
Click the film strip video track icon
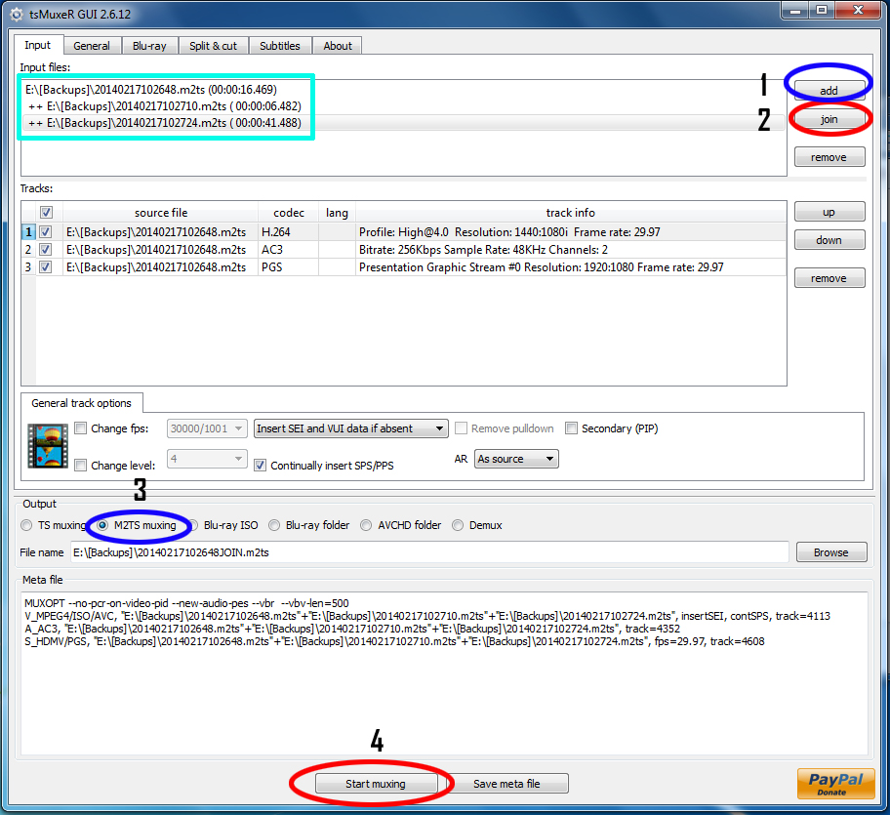pyautogui.click(x=48, y=446)
